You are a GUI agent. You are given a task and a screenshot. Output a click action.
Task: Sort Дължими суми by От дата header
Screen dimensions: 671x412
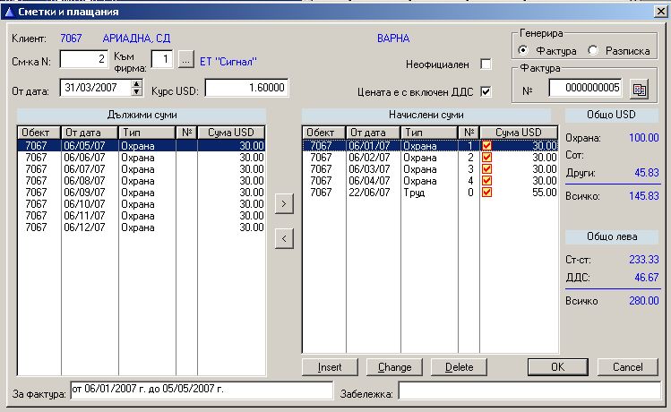click(90, 133)
